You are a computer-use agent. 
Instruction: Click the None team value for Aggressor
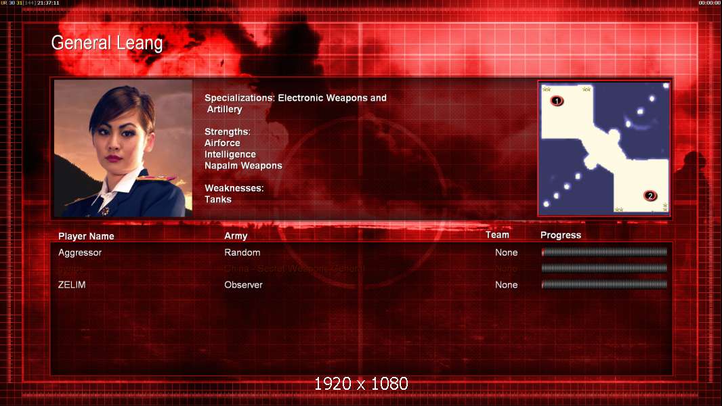tap(506, 252)
